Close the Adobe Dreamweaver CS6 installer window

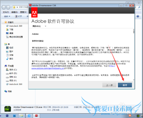tap(132, 5)
